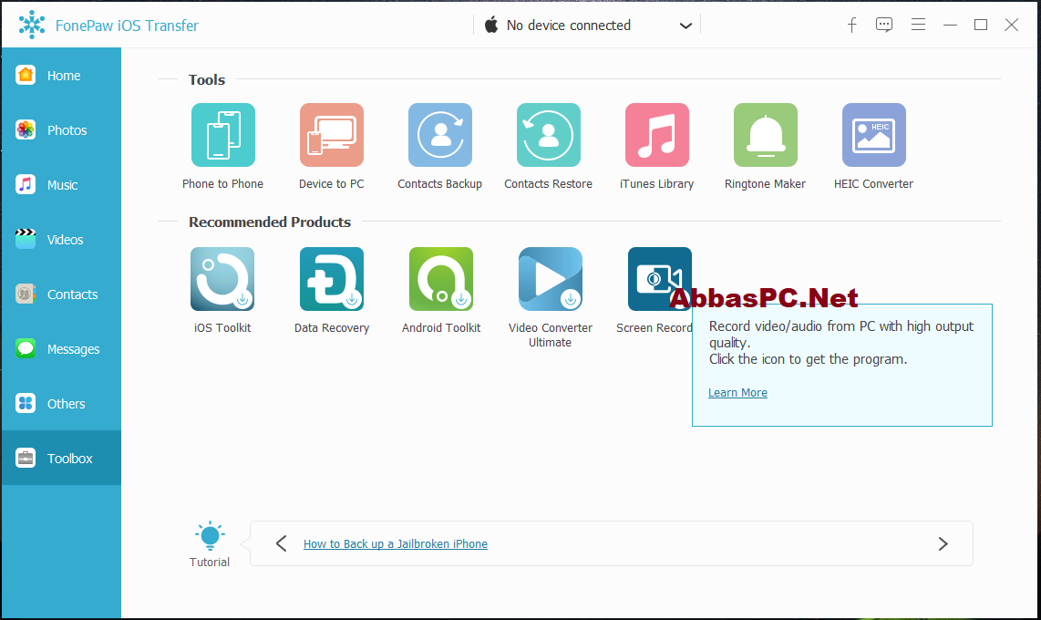Viewport: 1041px width, 620px height.
Task: Open the Messages section
Action: click(61, 349)
